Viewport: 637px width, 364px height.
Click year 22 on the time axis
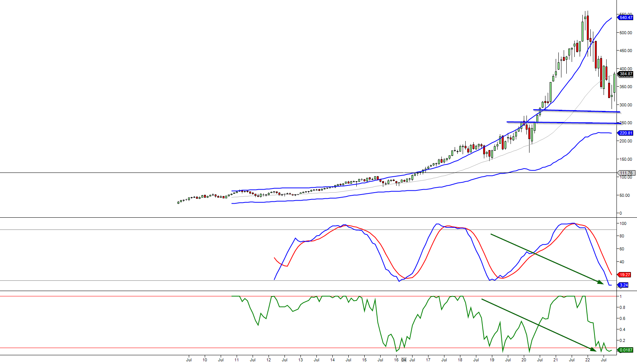[x=588, y=360]
